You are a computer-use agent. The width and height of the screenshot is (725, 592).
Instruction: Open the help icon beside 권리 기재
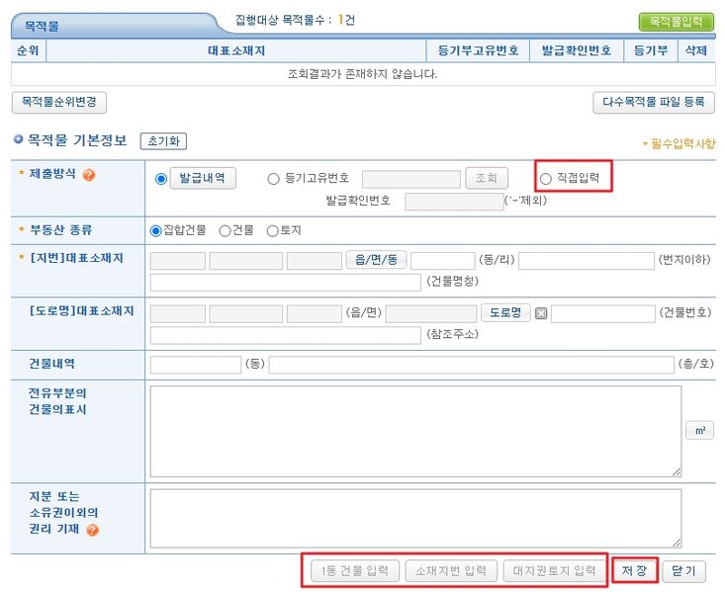[92, 530]
